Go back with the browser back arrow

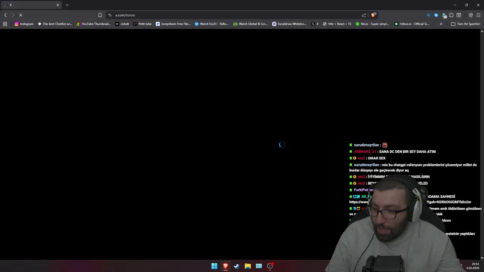(5, 15)
